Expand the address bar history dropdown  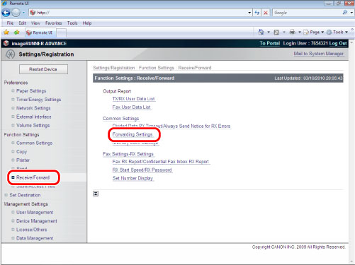click(x=249, y=13)
